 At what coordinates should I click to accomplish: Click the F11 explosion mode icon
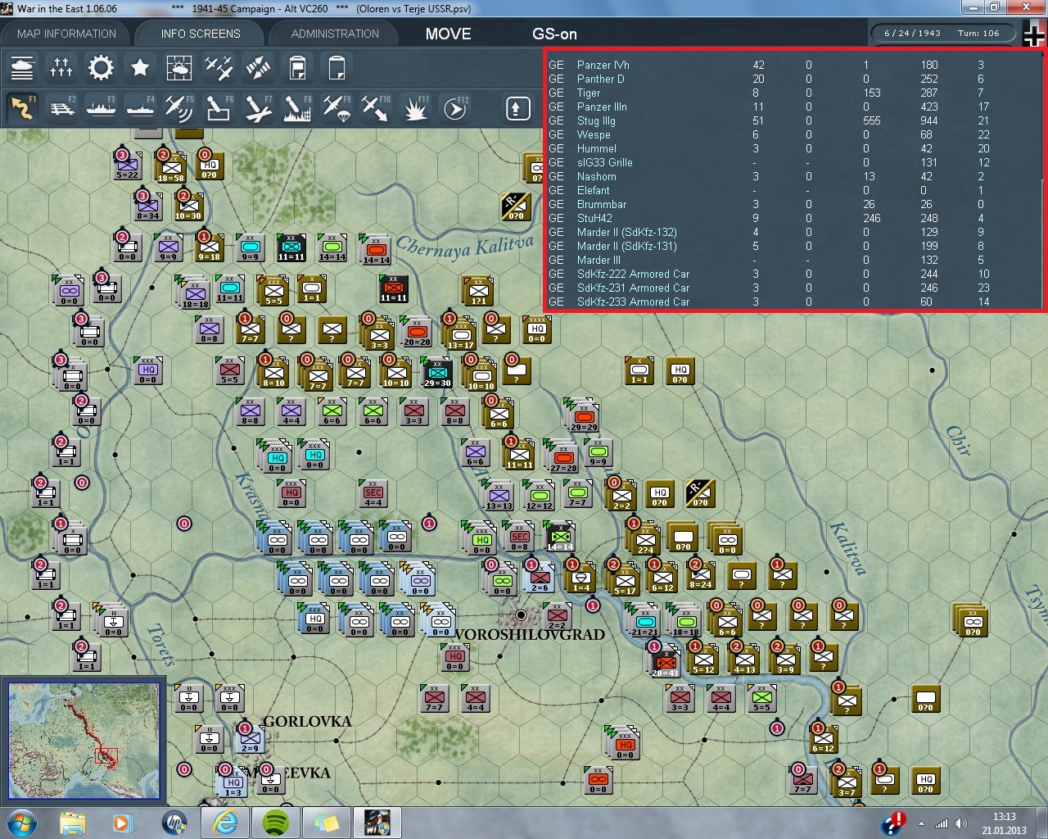[415, 108]
